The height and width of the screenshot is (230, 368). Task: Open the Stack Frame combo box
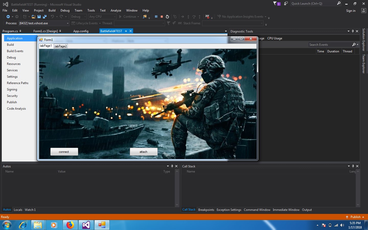(x=233, y=23)
